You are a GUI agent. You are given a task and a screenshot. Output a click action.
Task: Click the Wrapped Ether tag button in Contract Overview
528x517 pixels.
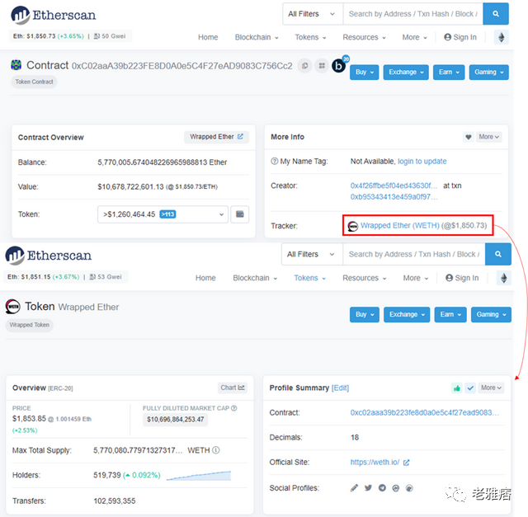[x=216, y=137]
